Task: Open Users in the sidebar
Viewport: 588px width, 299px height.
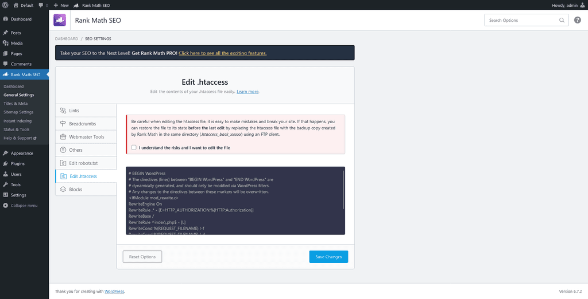Action: tap(24, 174)
